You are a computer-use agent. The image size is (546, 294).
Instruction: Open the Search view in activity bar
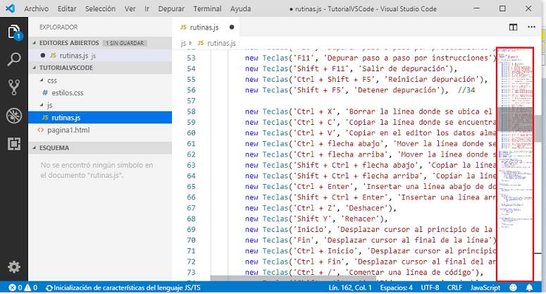tap(14, 59)
